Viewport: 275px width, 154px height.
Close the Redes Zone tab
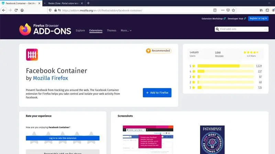[82, 3]
